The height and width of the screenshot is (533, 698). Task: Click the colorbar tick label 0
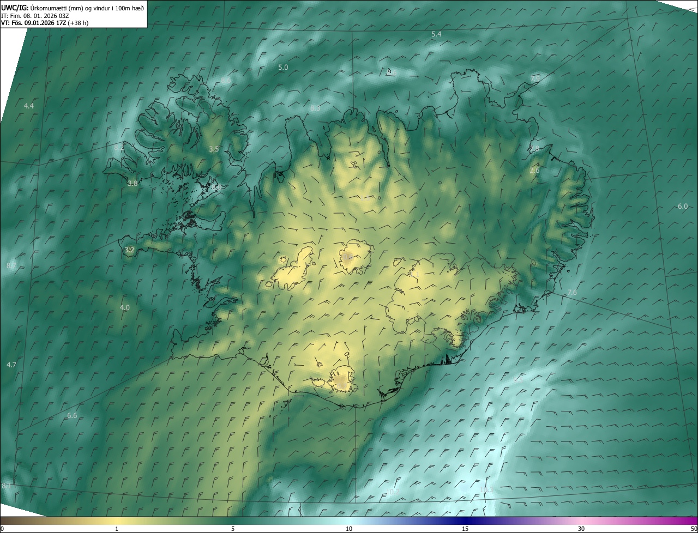[2, 529]
